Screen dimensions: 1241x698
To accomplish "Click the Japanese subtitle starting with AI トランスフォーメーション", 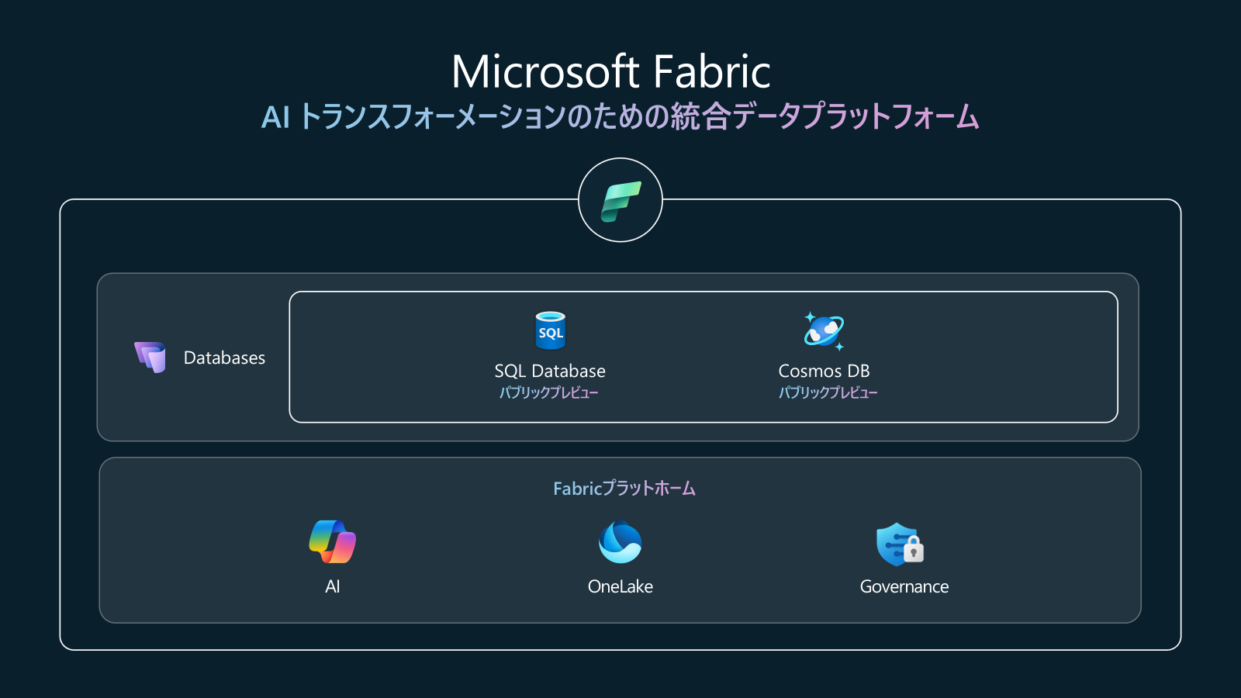I will point(620,116).
